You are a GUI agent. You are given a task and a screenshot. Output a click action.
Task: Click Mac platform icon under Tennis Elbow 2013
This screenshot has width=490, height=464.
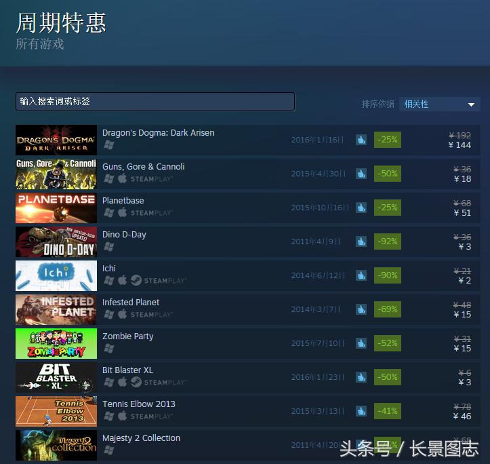coord(123,416)
